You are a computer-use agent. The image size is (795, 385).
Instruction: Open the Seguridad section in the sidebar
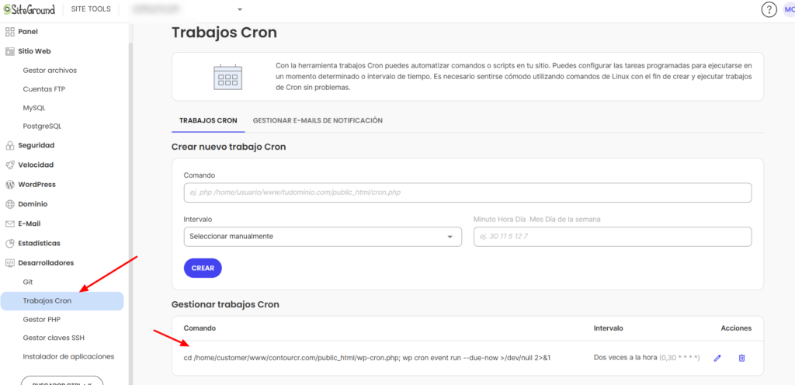pos(36,145)
